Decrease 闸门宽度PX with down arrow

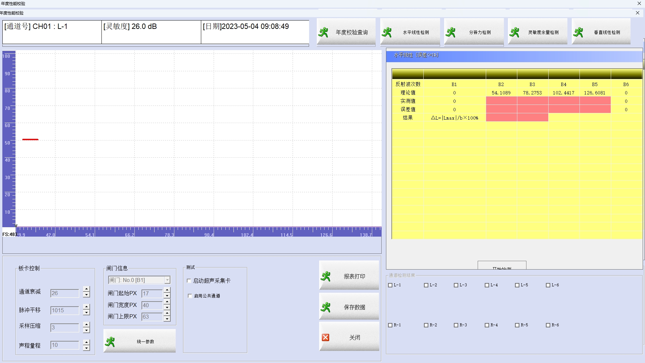tap(167, 307)
